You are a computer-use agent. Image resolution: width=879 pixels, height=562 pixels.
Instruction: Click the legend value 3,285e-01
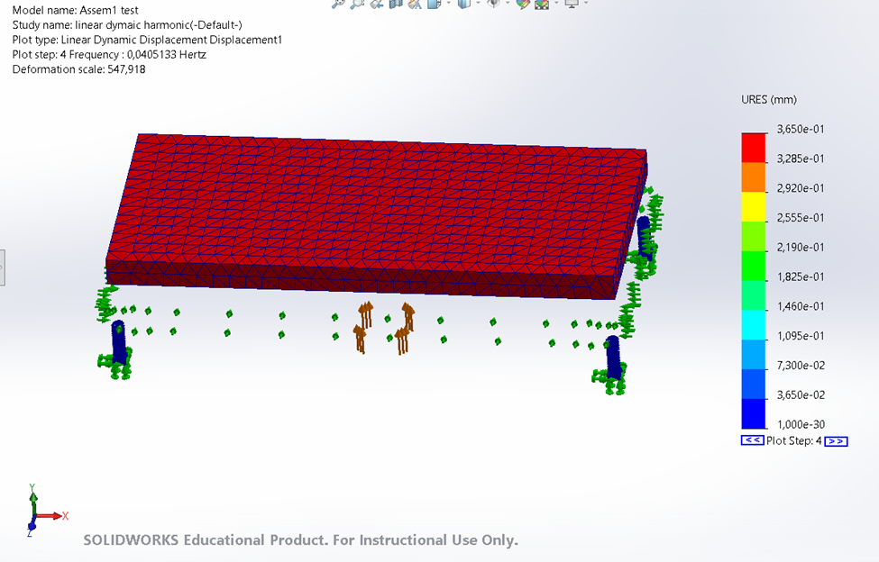[x=801, y=159]
